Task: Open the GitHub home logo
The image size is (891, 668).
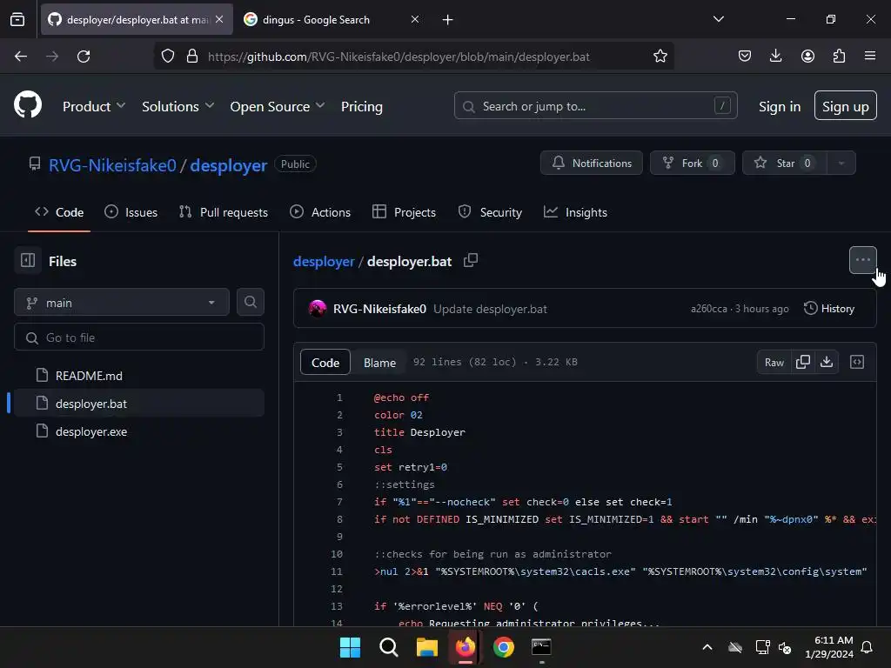Action: [28, 105]
